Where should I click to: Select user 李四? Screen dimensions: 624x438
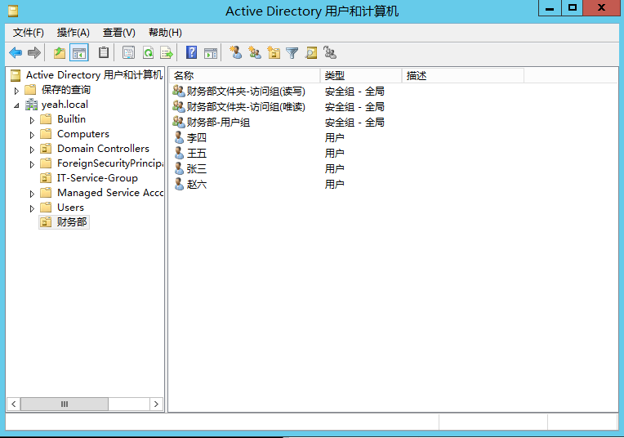coord(197,138)
